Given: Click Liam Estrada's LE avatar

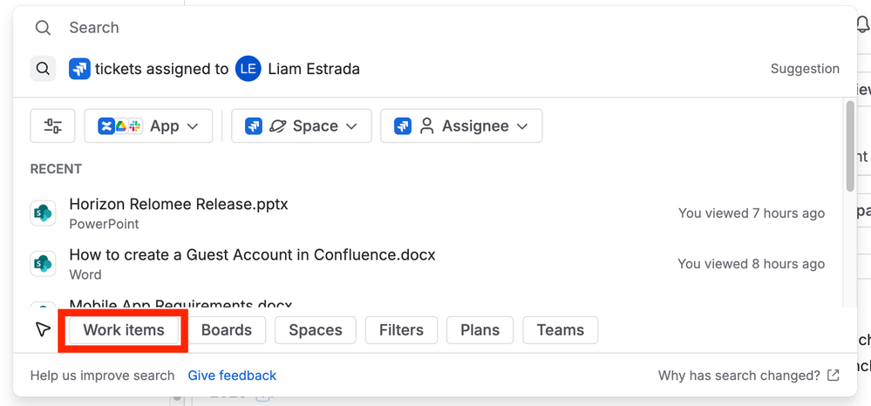Looking at the screenshot, I should coord(248,69).
